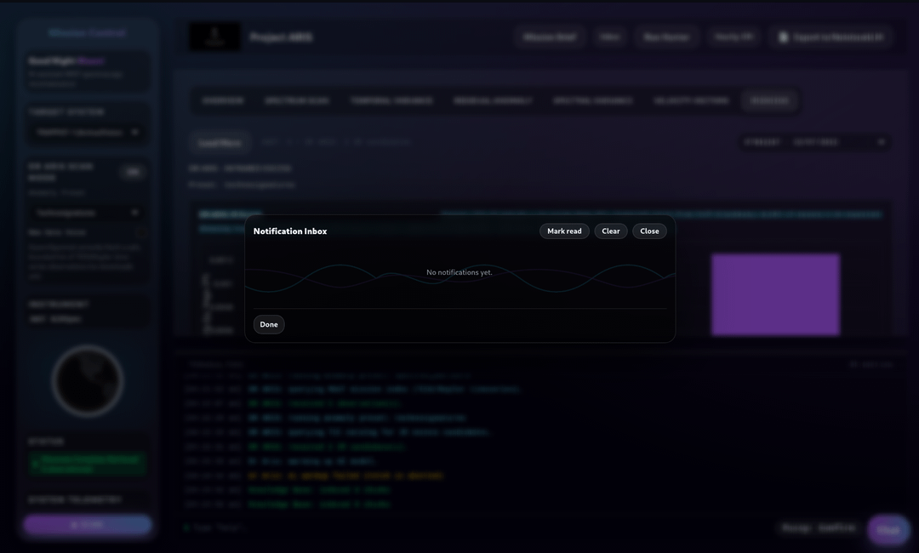Click the purple bar in the chart
The height and width of the screenshot is (553, 919).
tap(775, 294)
